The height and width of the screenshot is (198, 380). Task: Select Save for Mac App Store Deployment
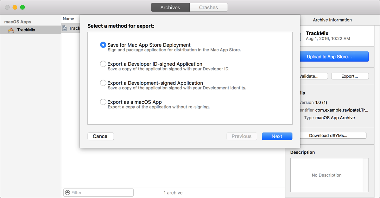tap(103, 45)
